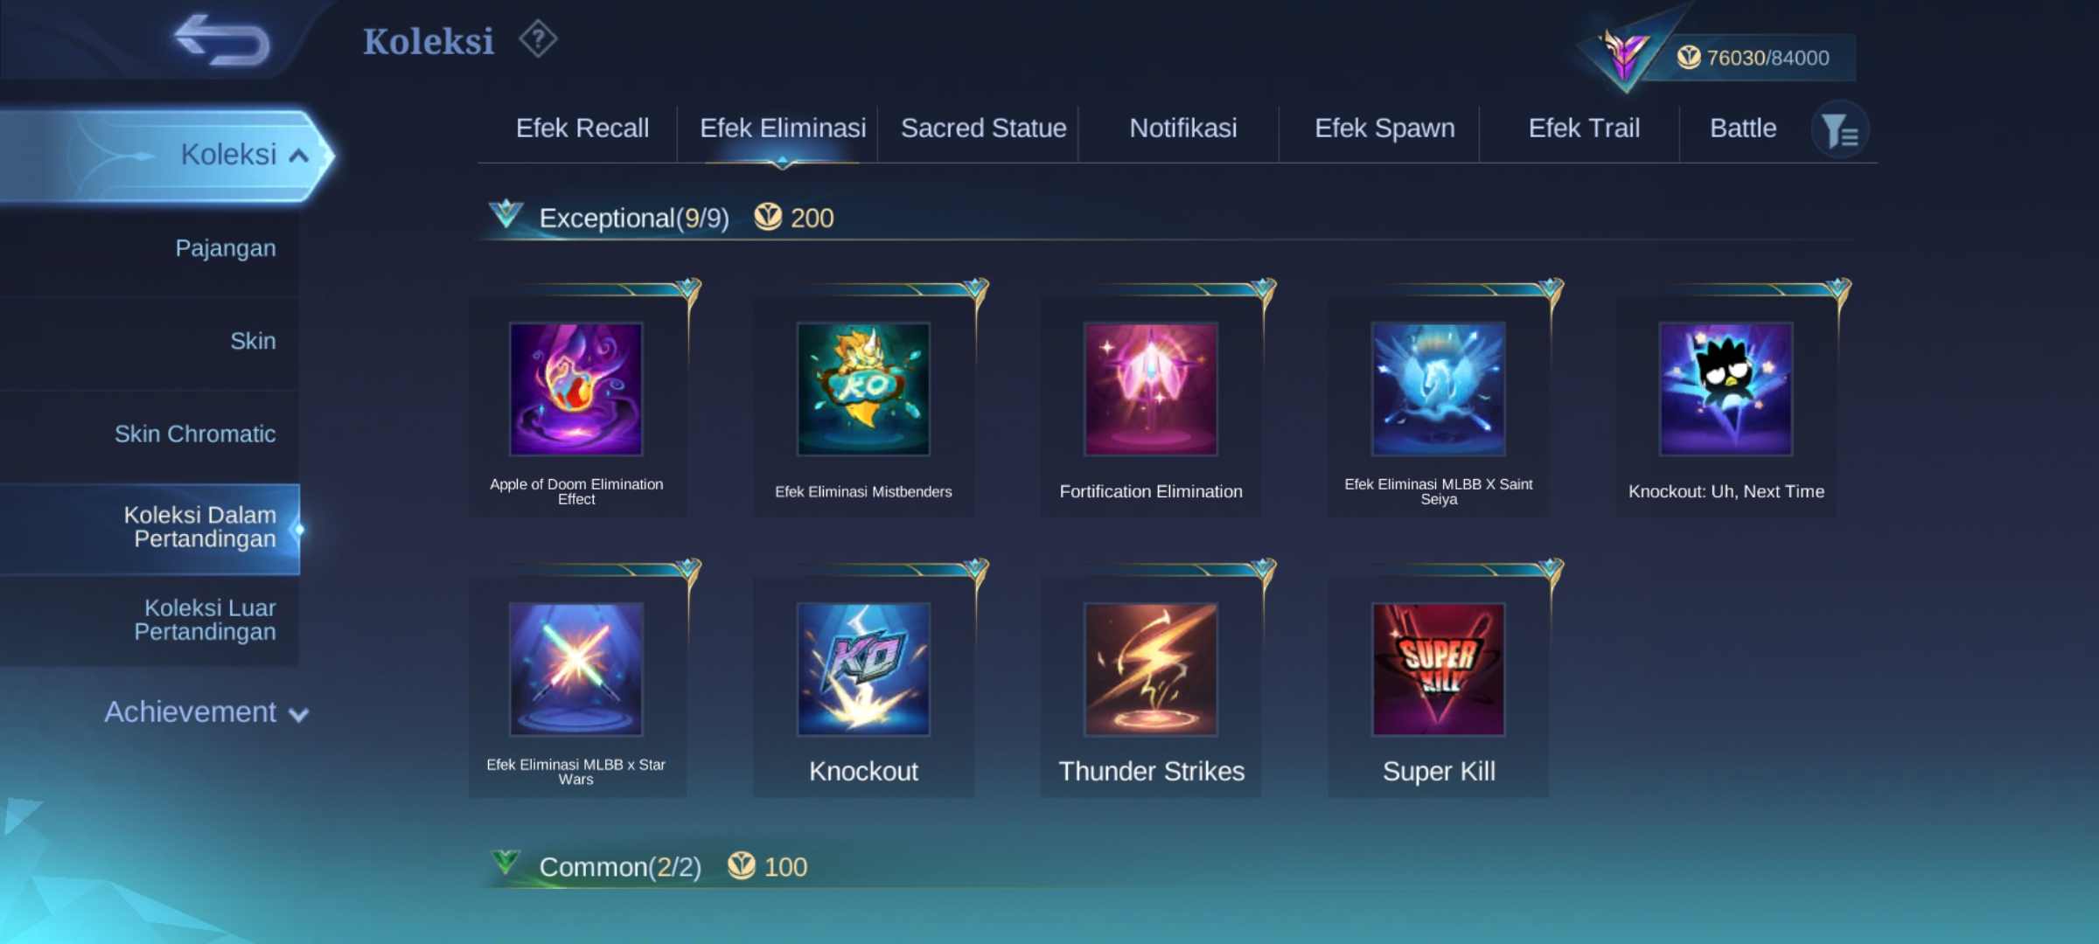Expand the Achievement sidebar section

point(206,712)
